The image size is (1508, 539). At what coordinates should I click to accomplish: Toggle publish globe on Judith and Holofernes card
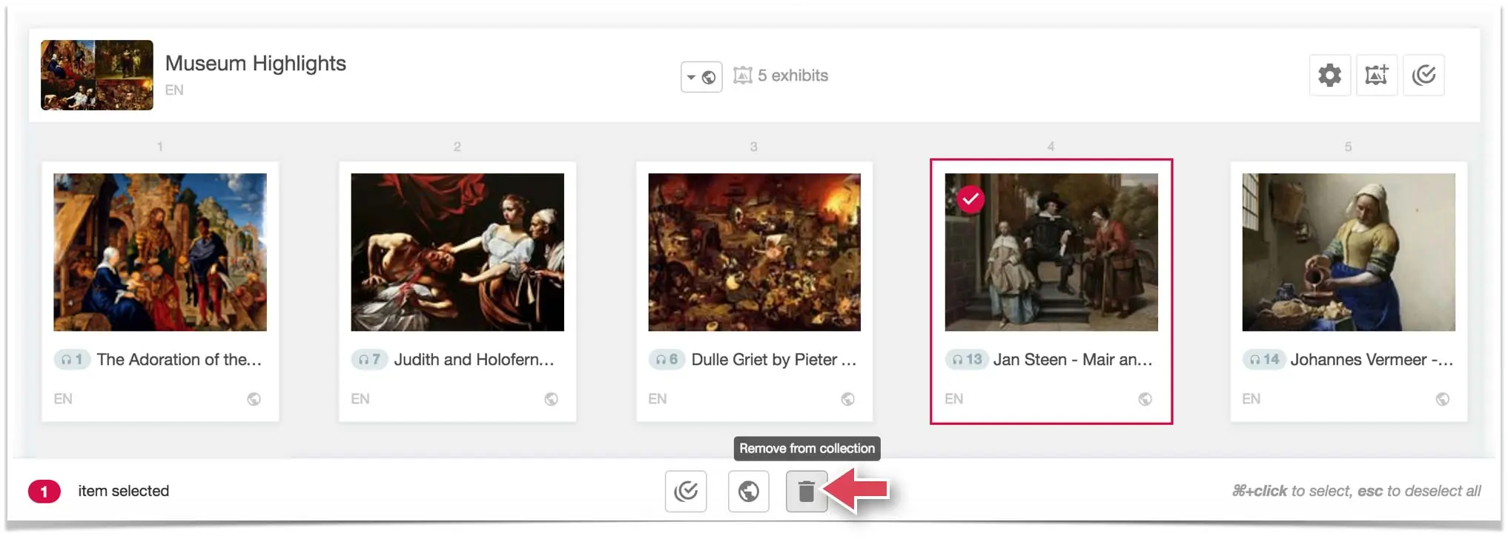[x=551, y=399]
